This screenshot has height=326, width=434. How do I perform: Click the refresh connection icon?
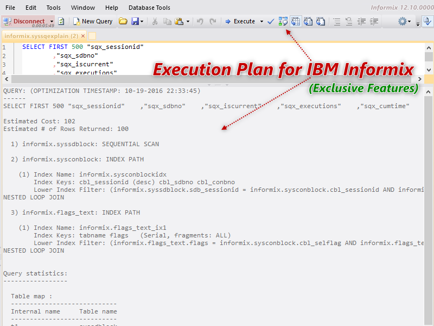point(61,21)
